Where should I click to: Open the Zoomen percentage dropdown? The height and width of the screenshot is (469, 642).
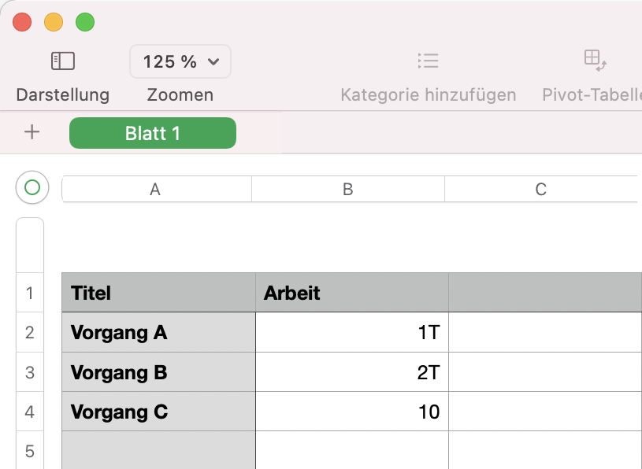click(x=180, y=61)
